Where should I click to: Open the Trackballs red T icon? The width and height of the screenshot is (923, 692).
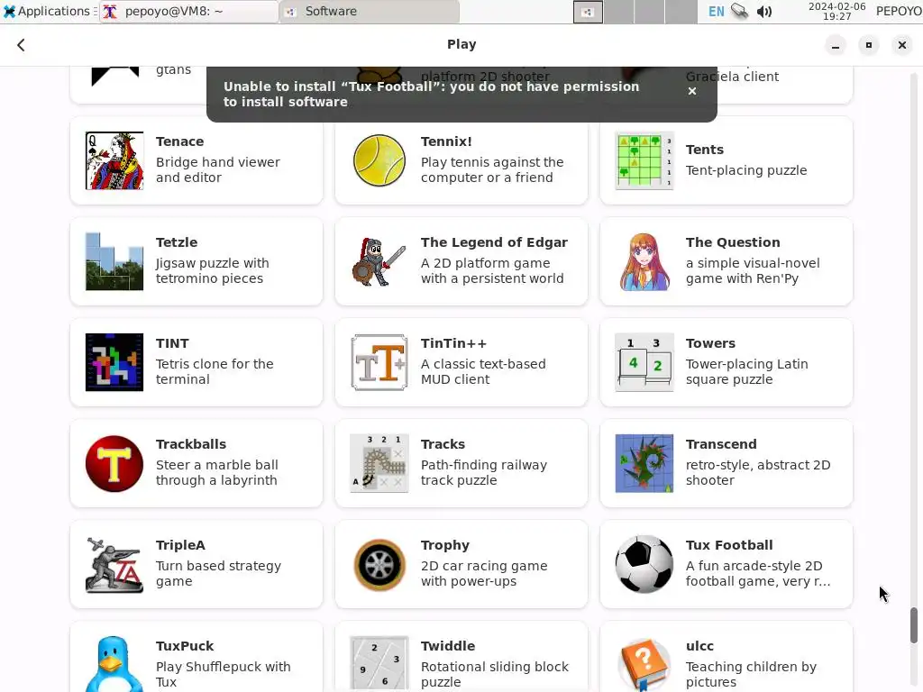(x=114, y=463)
